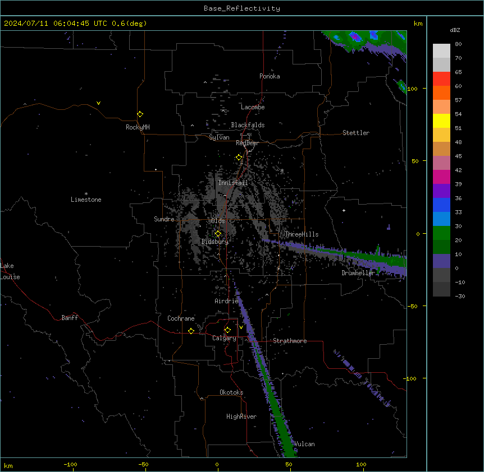The width and height of the screenshot is (484, 472).
Task: Click the dBZ legend heading
Action: (455, 30)
